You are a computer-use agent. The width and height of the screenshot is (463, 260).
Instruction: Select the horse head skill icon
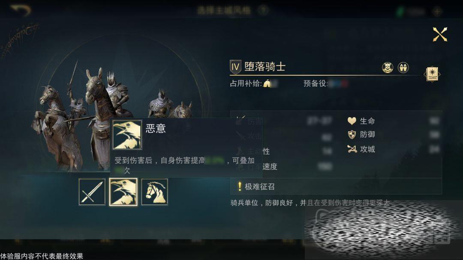[x=155, y=192]
